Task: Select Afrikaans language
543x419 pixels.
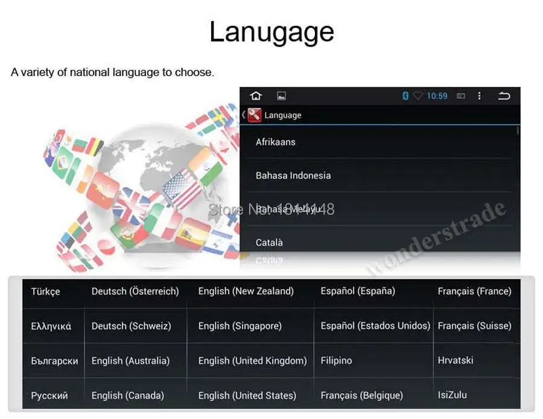Action: (379, 142)
